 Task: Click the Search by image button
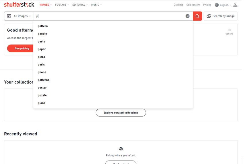[x=221, y=16]
